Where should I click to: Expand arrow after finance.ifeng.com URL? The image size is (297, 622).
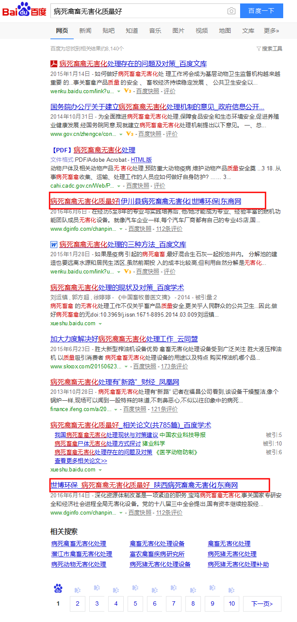[x=116, y=409]
